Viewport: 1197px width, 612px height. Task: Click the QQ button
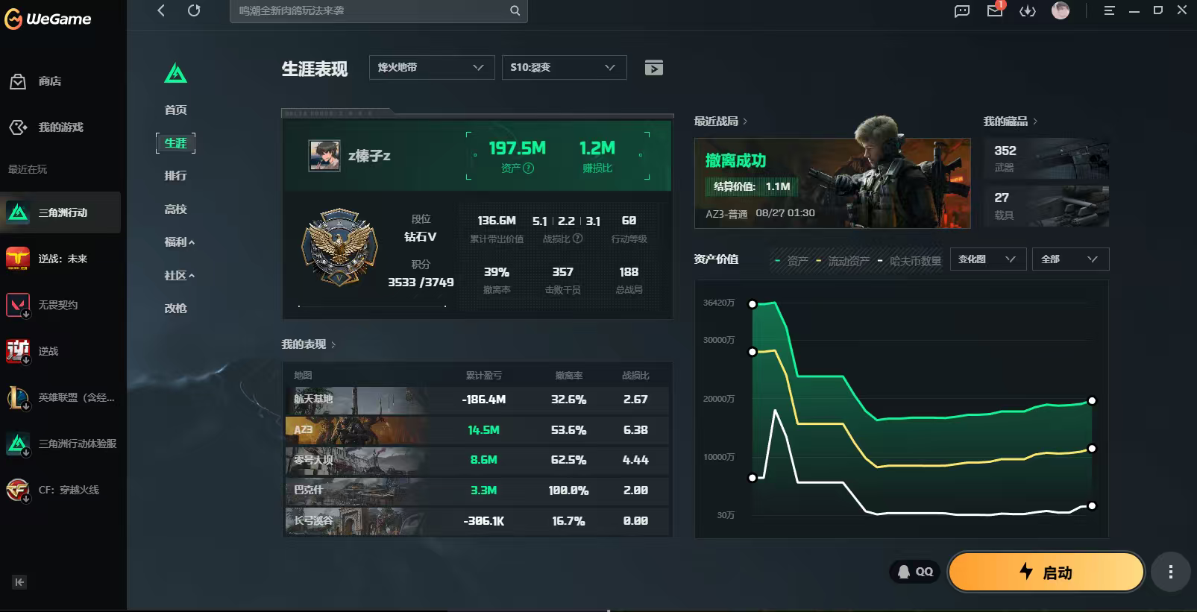tap(915, 572)
